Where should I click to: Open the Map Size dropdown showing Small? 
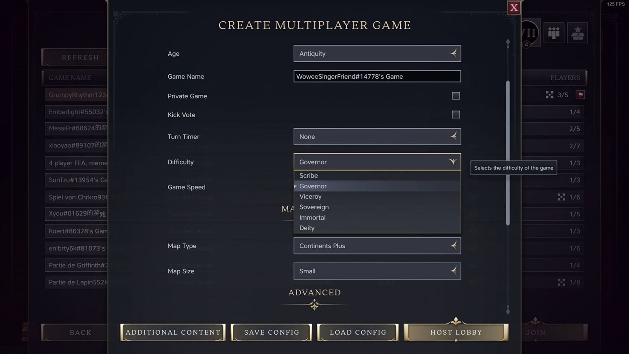[377, 271]
